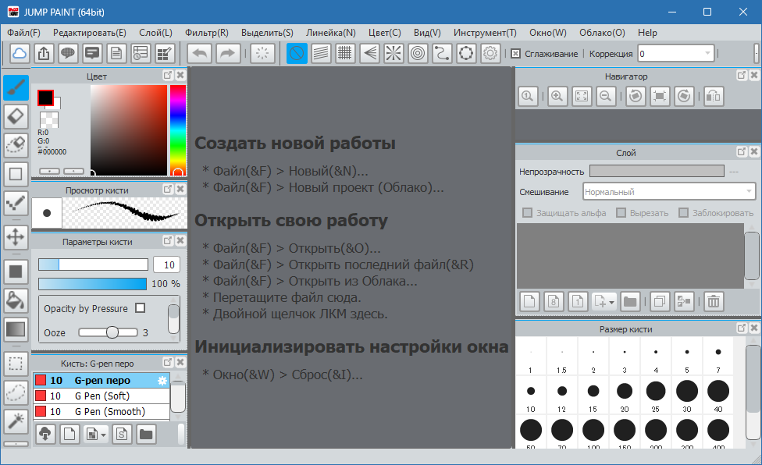Select the G Pen (Smooth) brush
Image resolution: width=762 pixels, height=465 pixels.
pyautogui.click(x=101, y=412)
